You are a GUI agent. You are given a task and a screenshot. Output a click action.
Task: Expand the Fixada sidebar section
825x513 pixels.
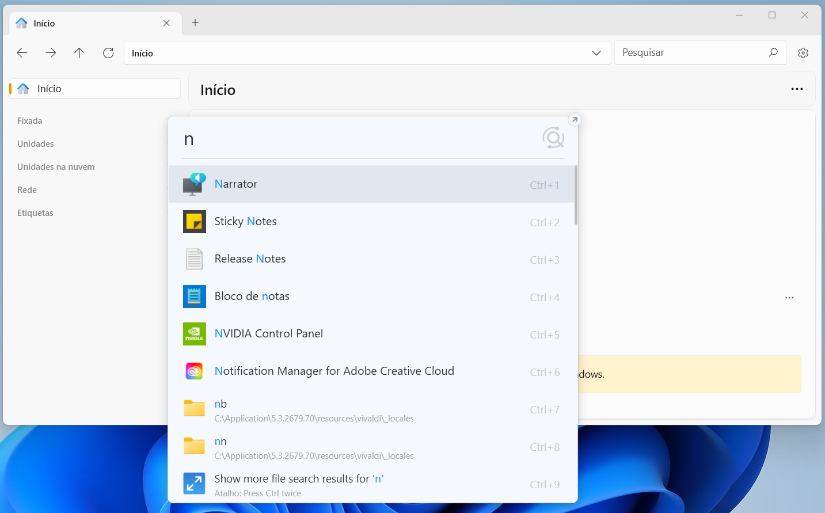(x=30, y=121)
